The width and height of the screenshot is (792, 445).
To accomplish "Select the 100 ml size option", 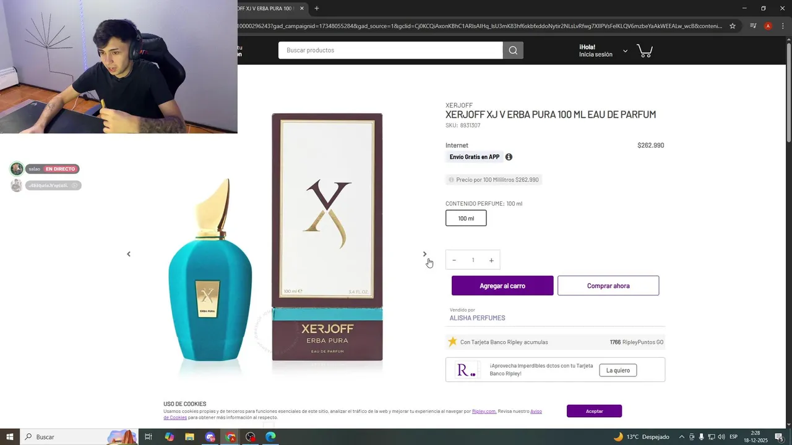I will tap(466, 218).
